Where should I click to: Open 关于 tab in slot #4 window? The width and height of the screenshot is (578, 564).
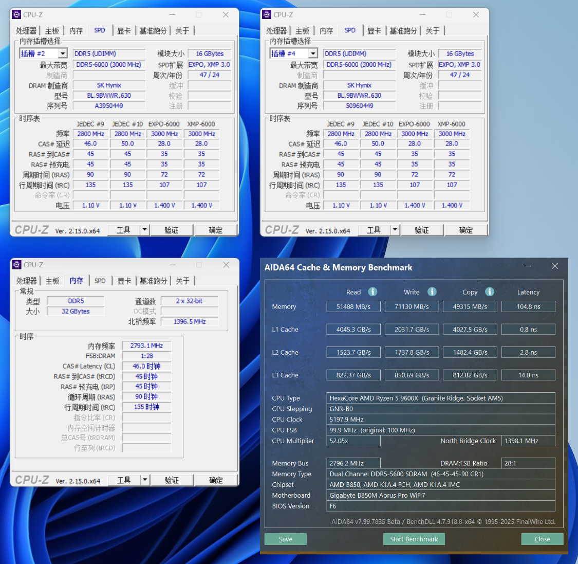(x=433, y=31)
